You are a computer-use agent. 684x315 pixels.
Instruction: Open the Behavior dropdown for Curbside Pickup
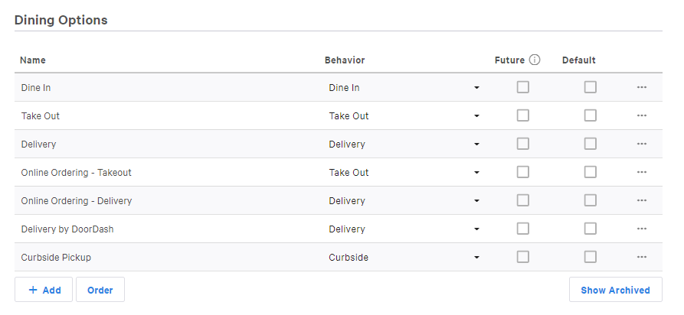point(404,257)
